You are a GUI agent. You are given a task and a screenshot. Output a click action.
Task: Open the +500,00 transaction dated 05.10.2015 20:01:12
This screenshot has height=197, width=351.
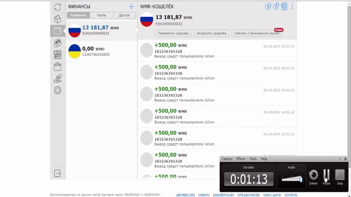coord(217,50)
